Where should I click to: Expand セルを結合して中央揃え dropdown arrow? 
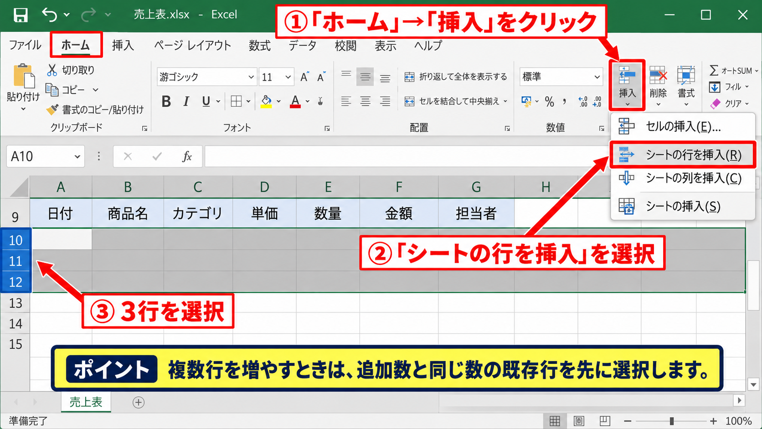coord(505,101)
